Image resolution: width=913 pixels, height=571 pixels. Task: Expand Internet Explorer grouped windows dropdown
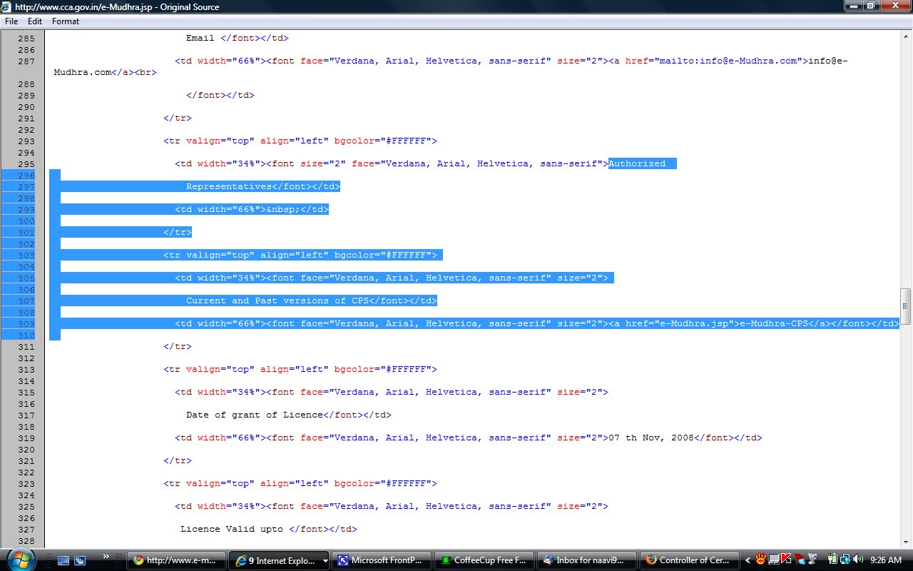(325, 561)
